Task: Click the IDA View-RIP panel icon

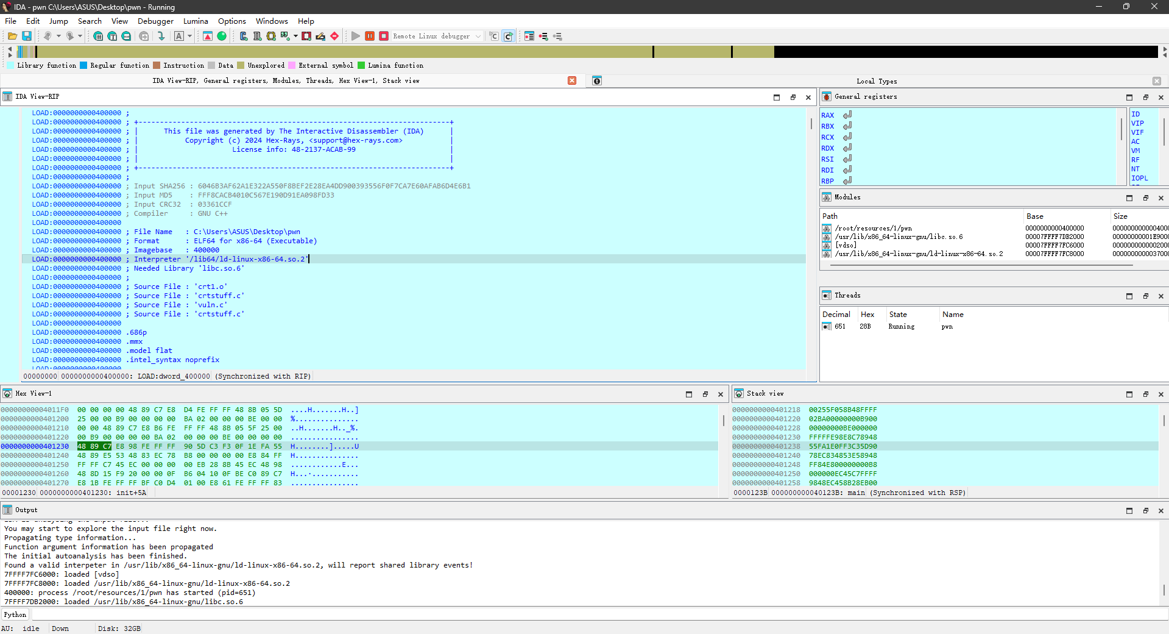Action: [x=7, y=97]
